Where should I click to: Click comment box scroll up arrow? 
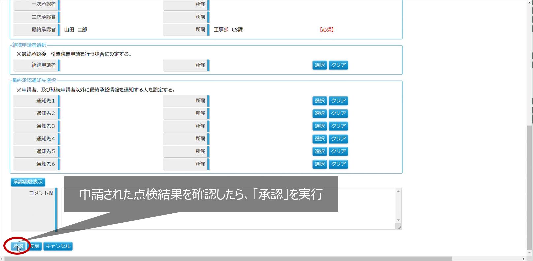coord(398,191)
